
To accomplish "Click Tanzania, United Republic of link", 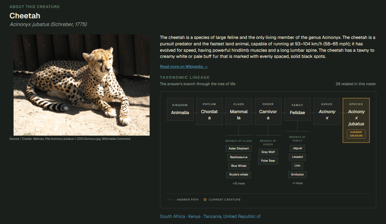I will point(232,216).
